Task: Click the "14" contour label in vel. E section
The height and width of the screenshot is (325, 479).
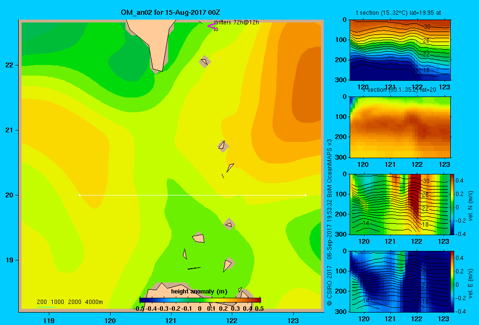Action: point(365,300)
